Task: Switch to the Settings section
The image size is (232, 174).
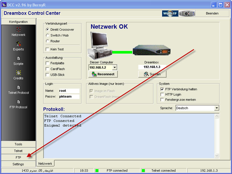Action: [x=19, y=164]
